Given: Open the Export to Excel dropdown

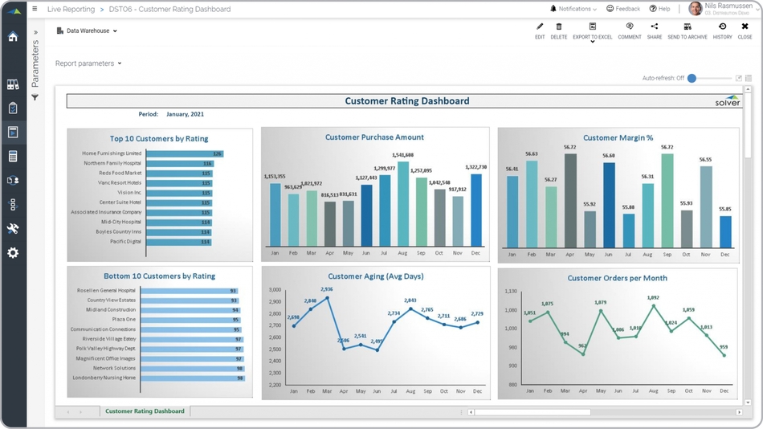Looking at the screenshot, I should point(593,41).
